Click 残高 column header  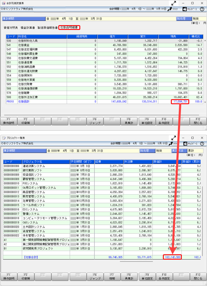tap(173, 36)
